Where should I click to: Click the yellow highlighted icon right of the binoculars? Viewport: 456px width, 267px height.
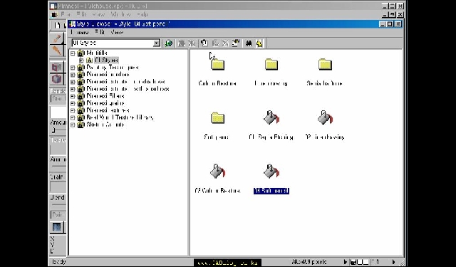click(259, 43)
